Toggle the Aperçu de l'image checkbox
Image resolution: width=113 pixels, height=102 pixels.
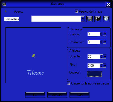(76, 11)
